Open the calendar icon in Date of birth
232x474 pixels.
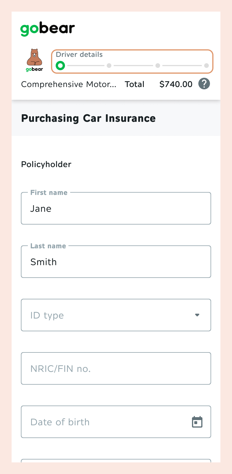point(197,422)
